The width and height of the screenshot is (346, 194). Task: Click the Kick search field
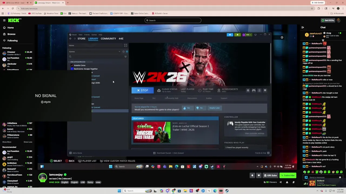pyautogui.click(x=173, y=20)
